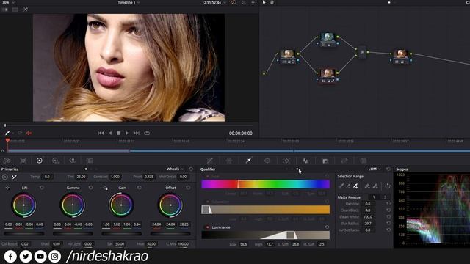Click the auto balance icon in Primaries
This screenshot has height=264, width=470.
(x=5, y=177)
